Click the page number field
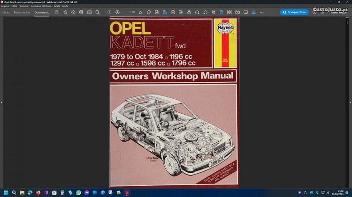Viewport: 352px width, 197px height. [126, 12]
